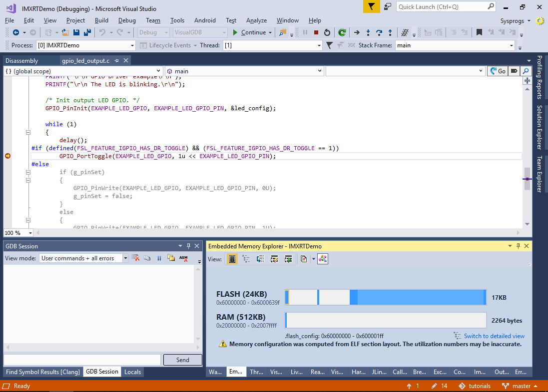Step over the current line
This screenshot has width=548, height=392.
pos(379,32)
